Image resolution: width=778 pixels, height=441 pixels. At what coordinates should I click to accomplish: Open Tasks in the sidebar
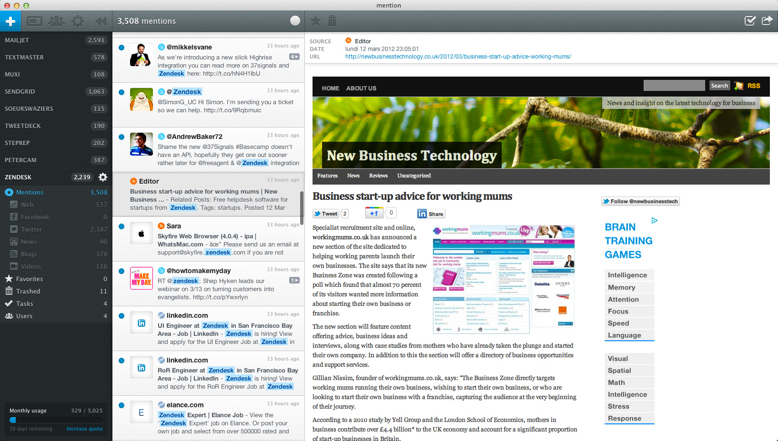tap(56, 304)
